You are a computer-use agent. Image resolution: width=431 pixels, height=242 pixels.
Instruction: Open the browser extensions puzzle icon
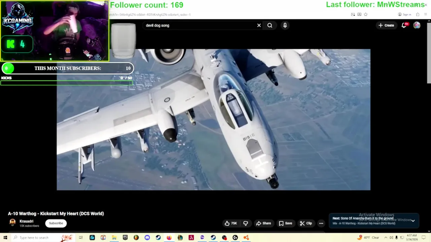coord(418,14)
